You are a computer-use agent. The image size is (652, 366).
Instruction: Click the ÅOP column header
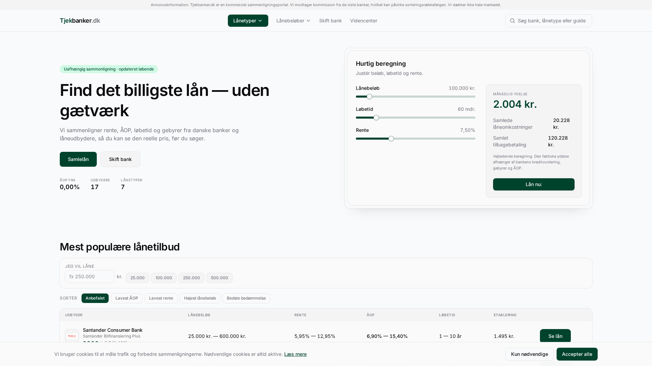[370, 315]
